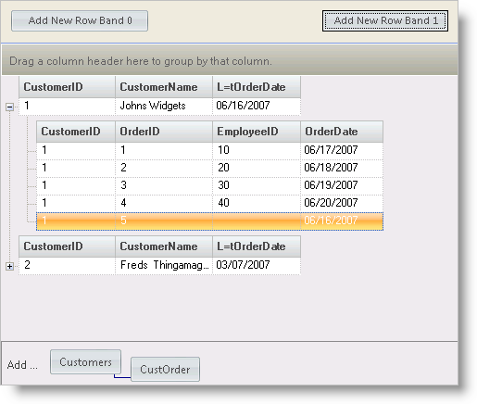Select the 06/17/2007 order date cell
Image resolution: width=477 pixels, height=404 pixels.
pyautogui.click(x=342, y=151)
